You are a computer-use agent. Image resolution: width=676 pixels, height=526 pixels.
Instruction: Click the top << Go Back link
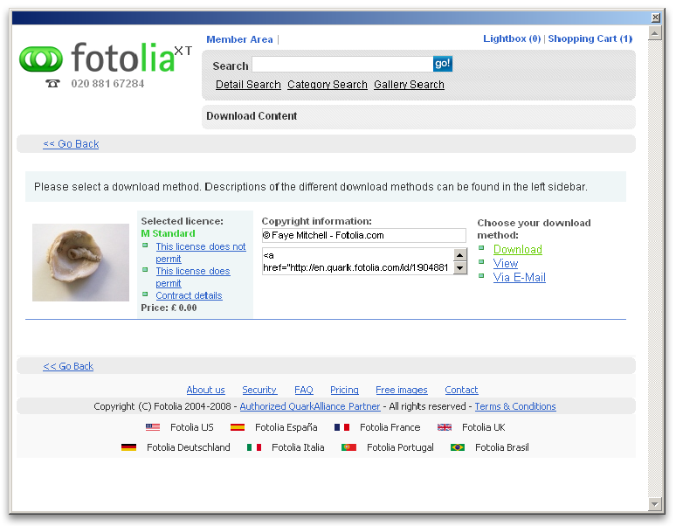[71, 144]
